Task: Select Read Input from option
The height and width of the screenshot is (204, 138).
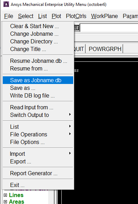Action: 38,107
